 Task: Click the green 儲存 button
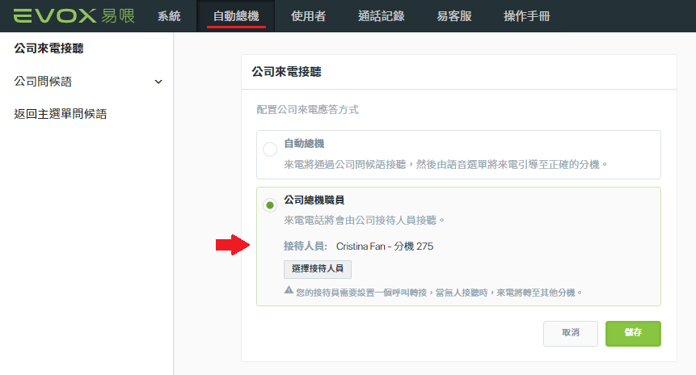(x=633, y=333)
